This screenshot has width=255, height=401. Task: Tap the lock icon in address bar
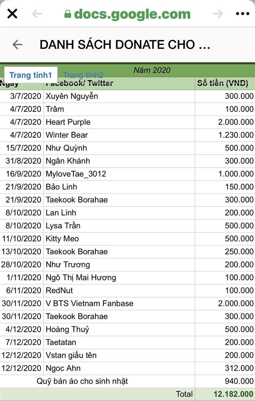(68, 14)
